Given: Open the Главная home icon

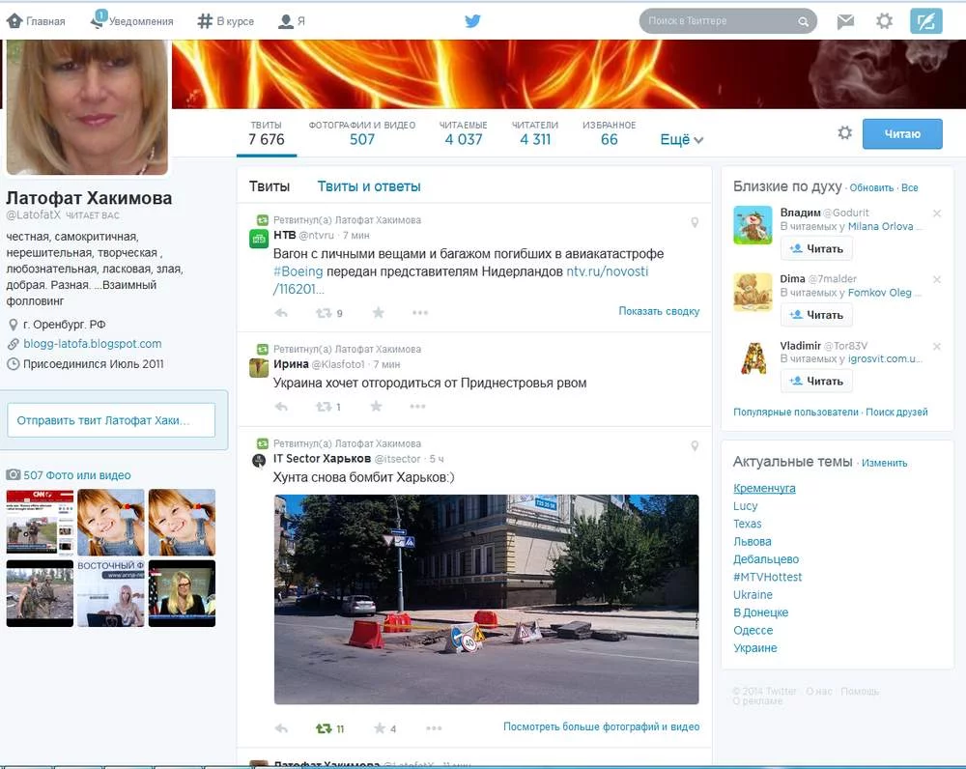Looking at the screenshot, I should point(14,21).
